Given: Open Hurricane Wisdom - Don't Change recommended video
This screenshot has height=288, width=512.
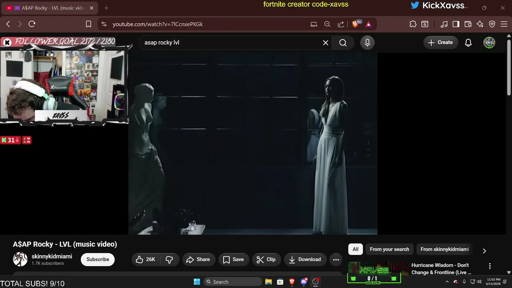Looking at the screenshot, I should click(x=441, y=269).
